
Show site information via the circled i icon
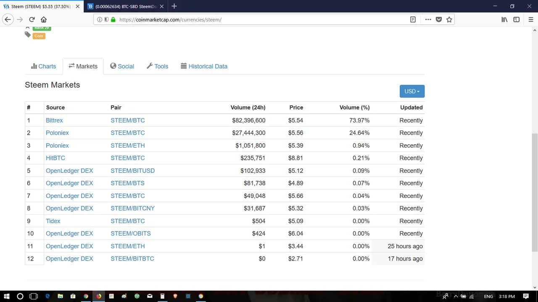[100, 19]
